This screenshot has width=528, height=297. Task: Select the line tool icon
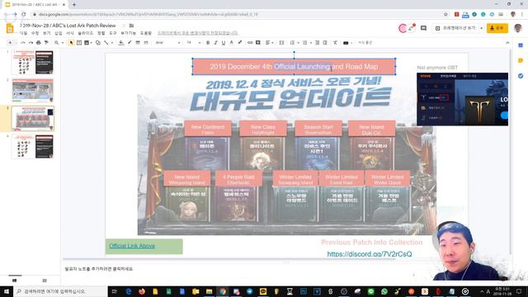pyautogui.click(x=106, y=43)
